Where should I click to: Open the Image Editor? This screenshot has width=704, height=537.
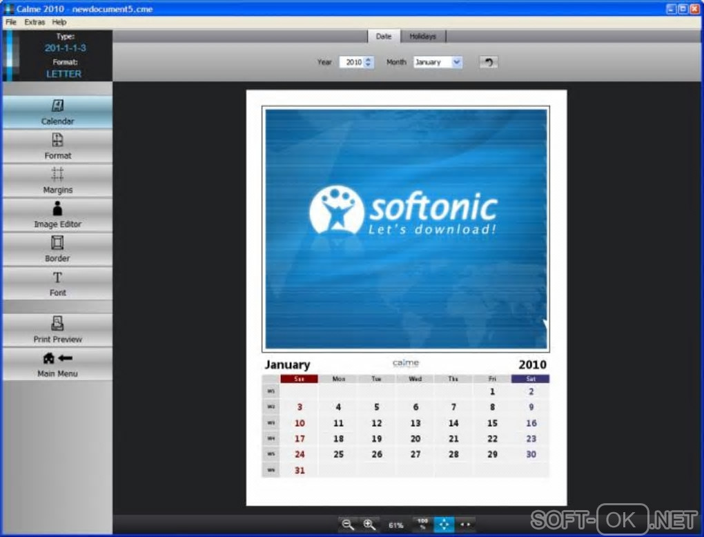(57, 215)
